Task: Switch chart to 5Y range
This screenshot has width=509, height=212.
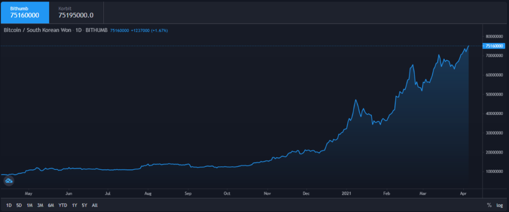Action: (85, 205)
